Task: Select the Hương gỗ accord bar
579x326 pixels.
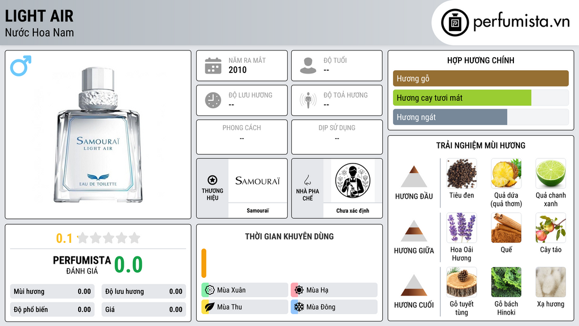Action: pos(481,78)
